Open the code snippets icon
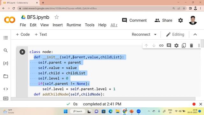The width and height of the screenshot is (204, 115). coord(6,89)
